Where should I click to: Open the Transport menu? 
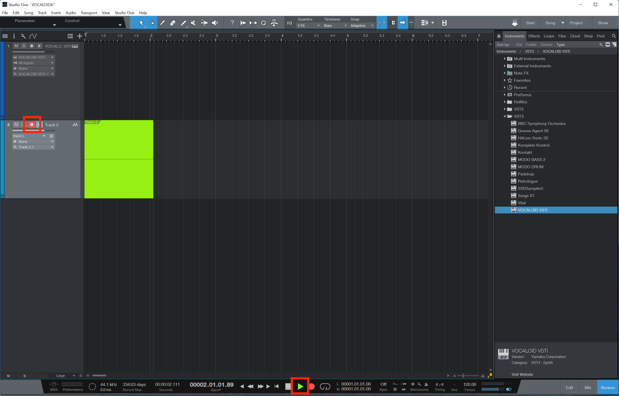89,12
